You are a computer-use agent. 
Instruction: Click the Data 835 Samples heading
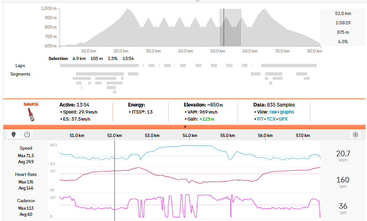pos(274,105)
